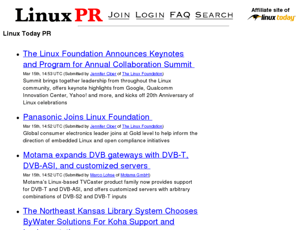Open Linux Foundation Collaboration Summit keynotes article
307x230 pixels.
109,59
